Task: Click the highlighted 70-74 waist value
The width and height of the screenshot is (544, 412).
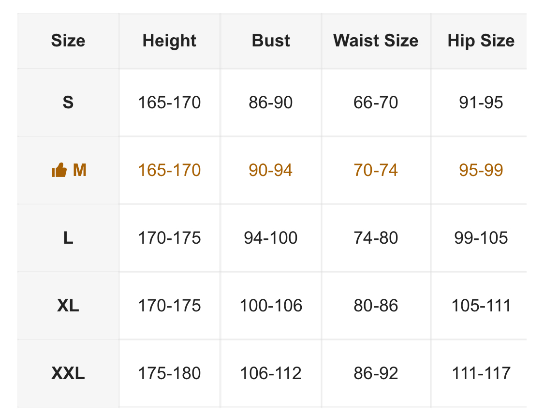Action: (x=376, y=170)
